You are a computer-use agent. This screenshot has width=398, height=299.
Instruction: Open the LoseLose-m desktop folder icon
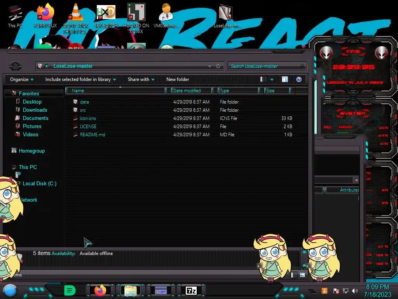click(227, 16)
